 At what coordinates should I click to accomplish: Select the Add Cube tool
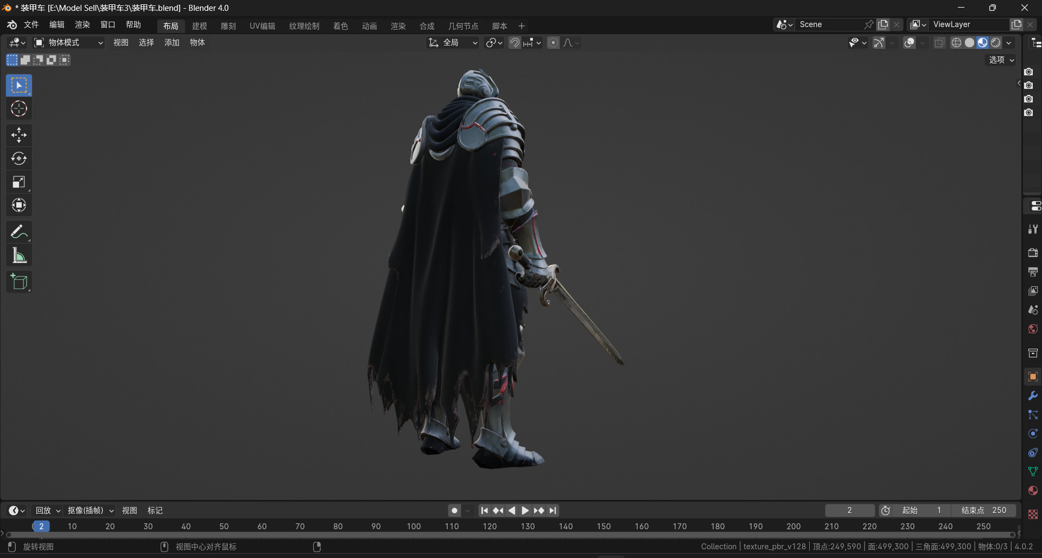[19, 282]
